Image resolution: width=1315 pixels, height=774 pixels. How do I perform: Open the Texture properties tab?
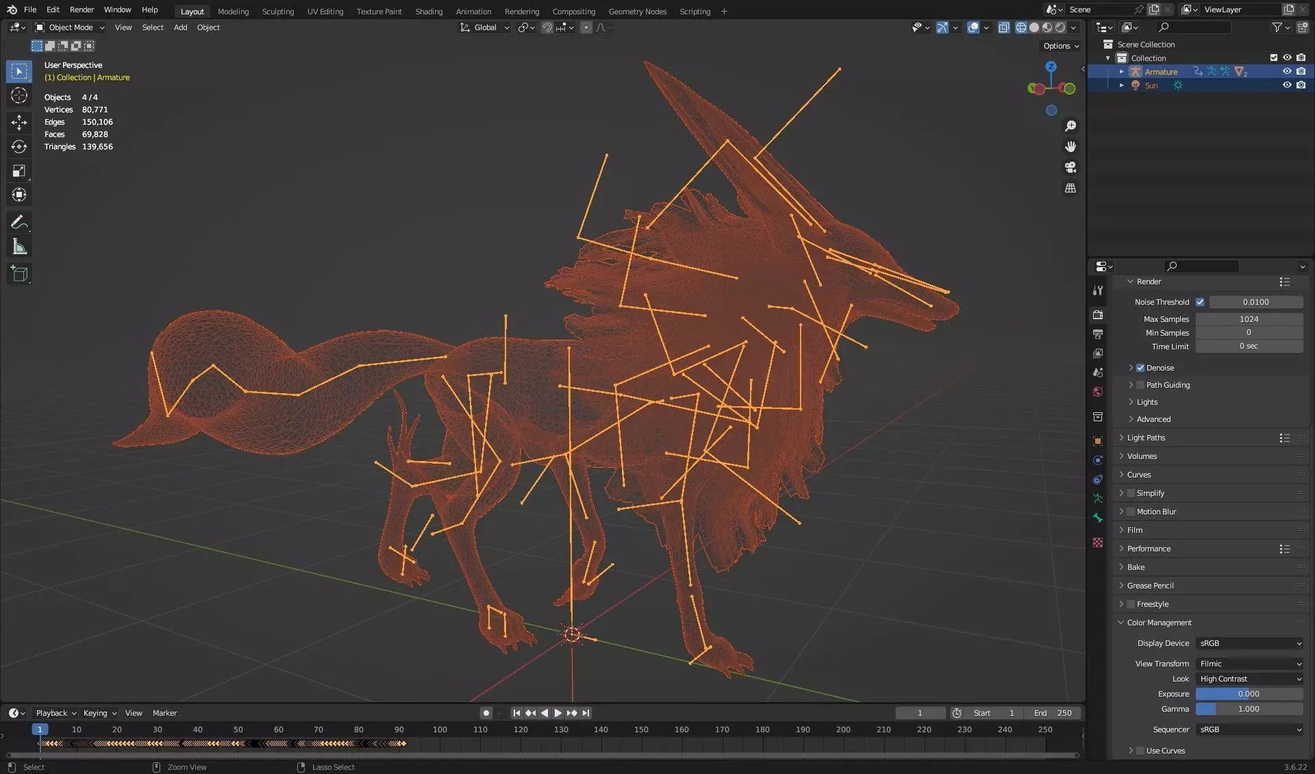pyautogui.click(x=1098, y=542)
